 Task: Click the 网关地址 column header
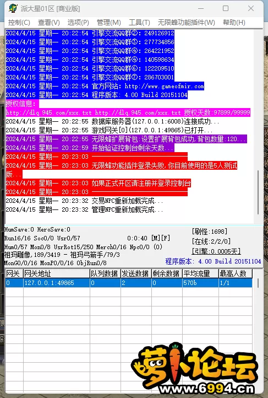[57, 273]
